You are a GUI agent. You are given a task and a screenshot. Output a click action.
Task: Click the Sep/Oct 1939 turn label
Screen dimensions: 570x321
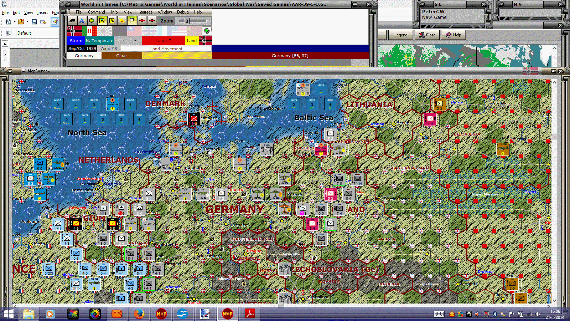click(82, 49)
